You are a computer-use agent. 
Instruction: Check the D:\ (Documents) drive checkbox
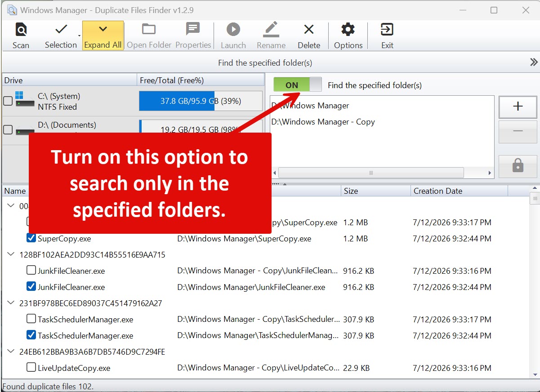click(x=8, y=130)
